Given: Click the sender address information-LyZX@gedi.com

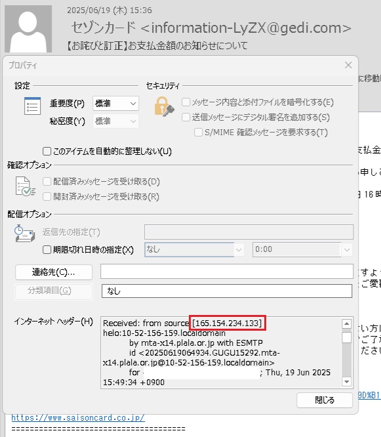Looking at the screenshot, I should [x=246, y=28].
